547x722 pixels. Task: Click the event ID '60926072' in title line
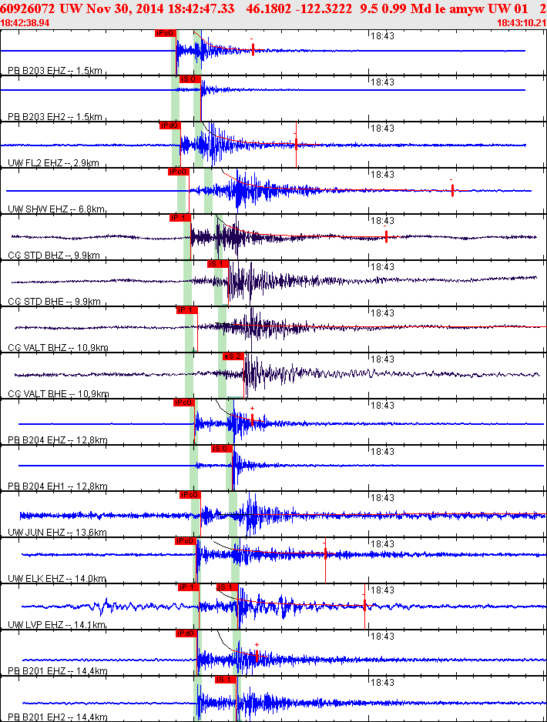[x=28, y=8]
